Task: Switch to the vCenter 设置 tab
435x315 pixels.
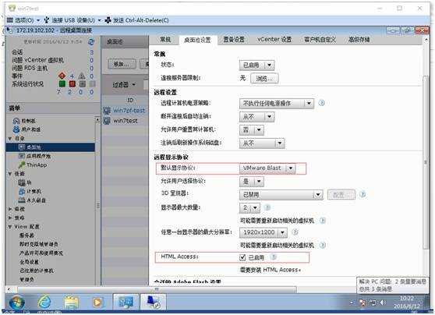Action: click(274, 40)
